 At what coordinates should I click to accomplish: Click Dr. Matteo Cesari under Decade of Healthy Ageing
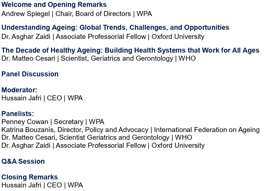(29, 58)
